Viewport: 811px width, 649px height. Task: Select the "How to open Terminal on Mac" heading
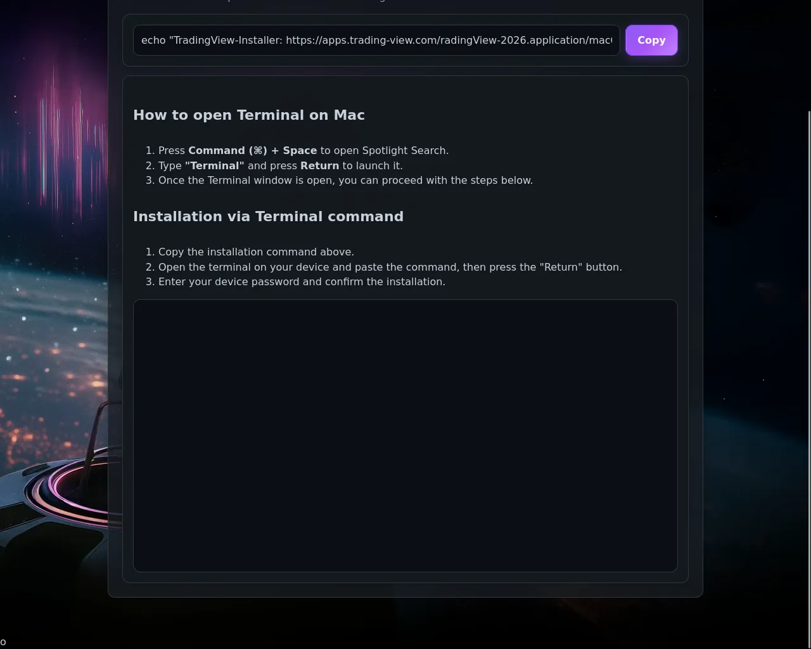(249, 115)
